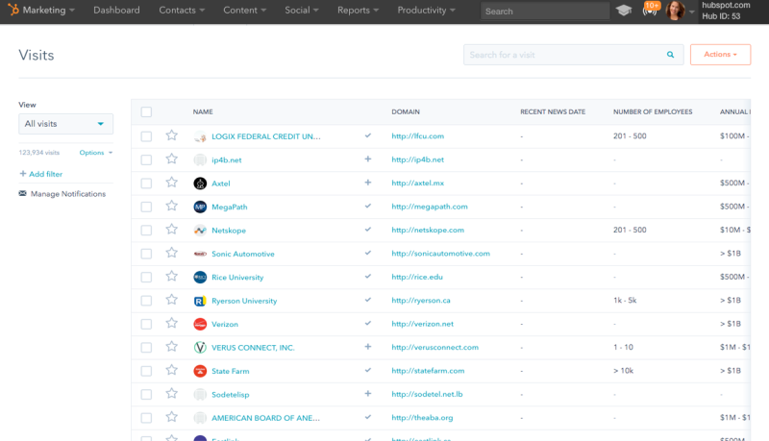
Task: Open the Dashboard nav item
Action: [x=116, y=10]
